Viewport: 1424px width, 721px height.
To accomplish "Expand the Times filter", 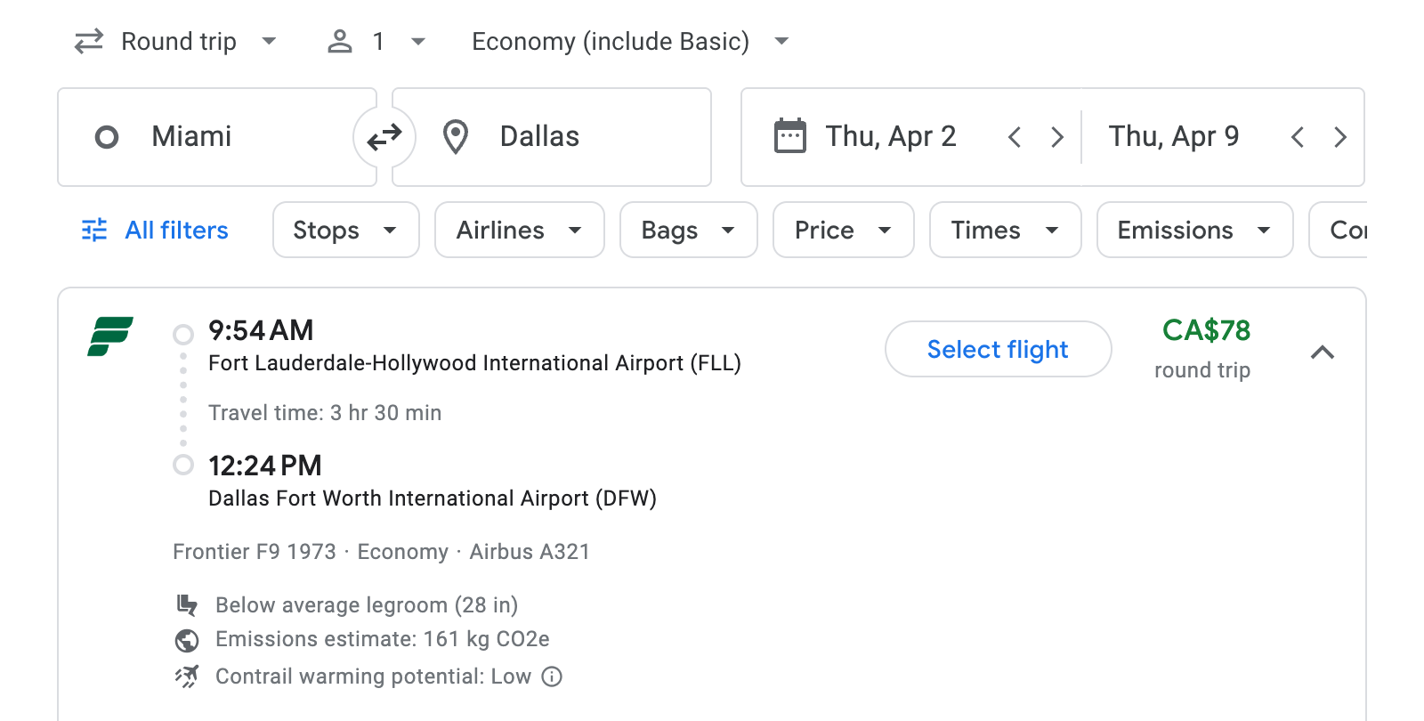I will 1006,230.
